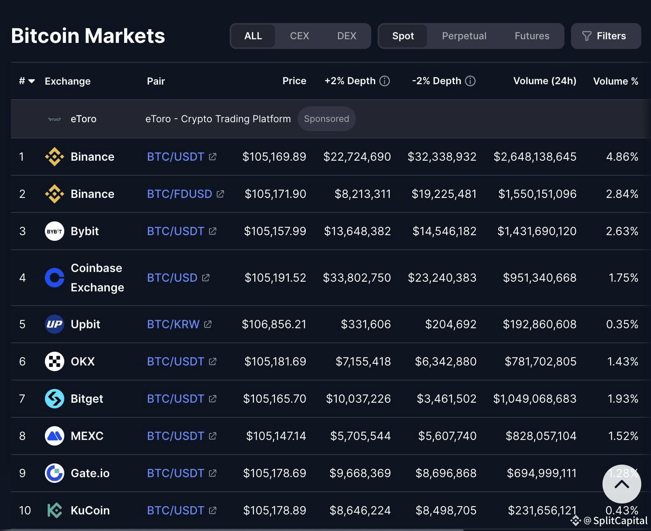The image size is (651, 531).
Task: Click the Upbit logo icon
Action: click(55, 324)
